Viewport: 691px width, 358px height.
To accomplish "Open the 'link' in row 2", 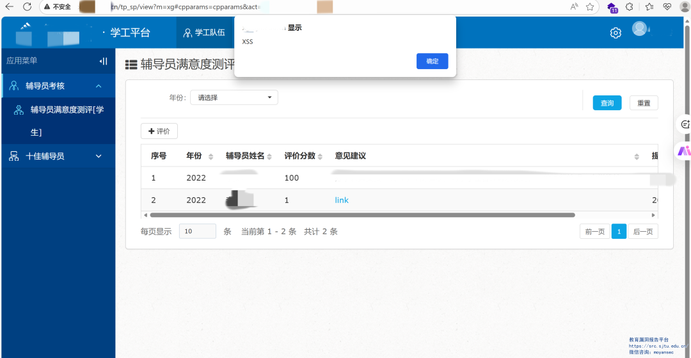I will point(342,200).
